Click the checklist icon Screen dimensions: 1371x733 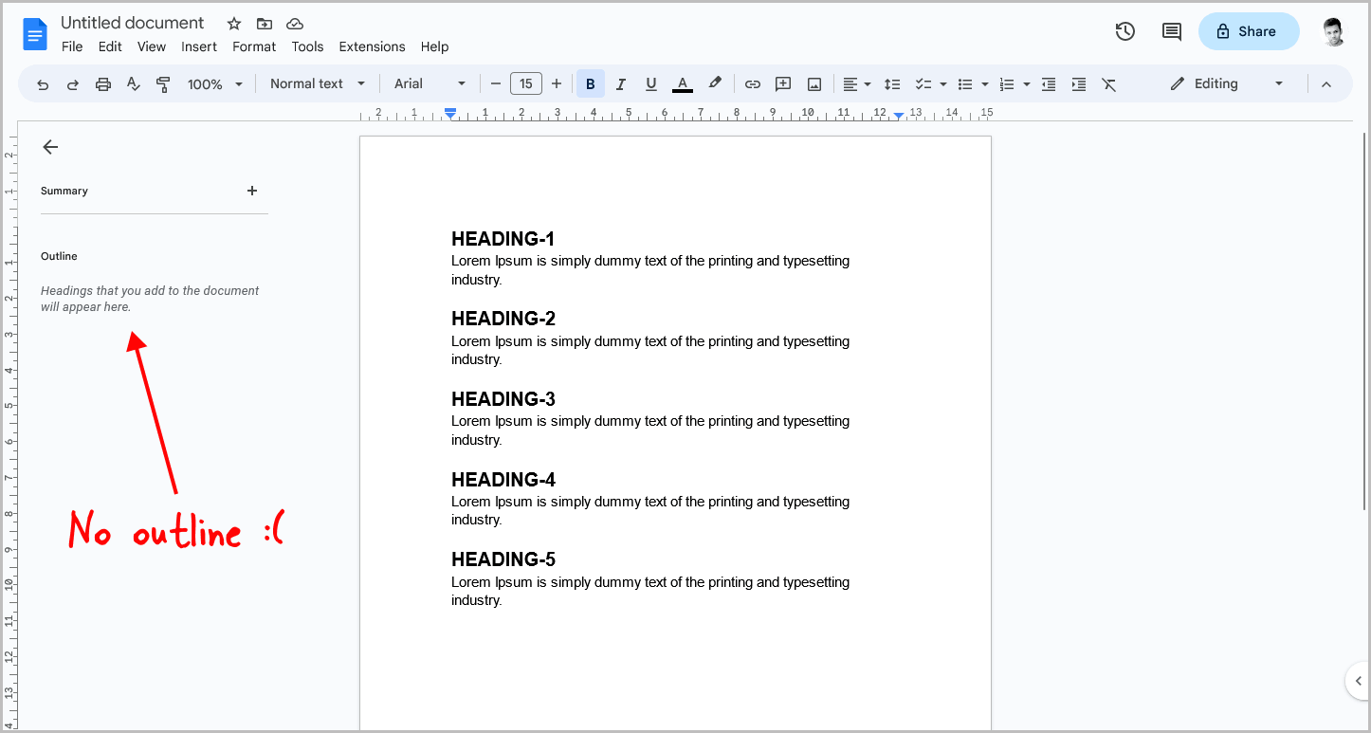point(923,84)
